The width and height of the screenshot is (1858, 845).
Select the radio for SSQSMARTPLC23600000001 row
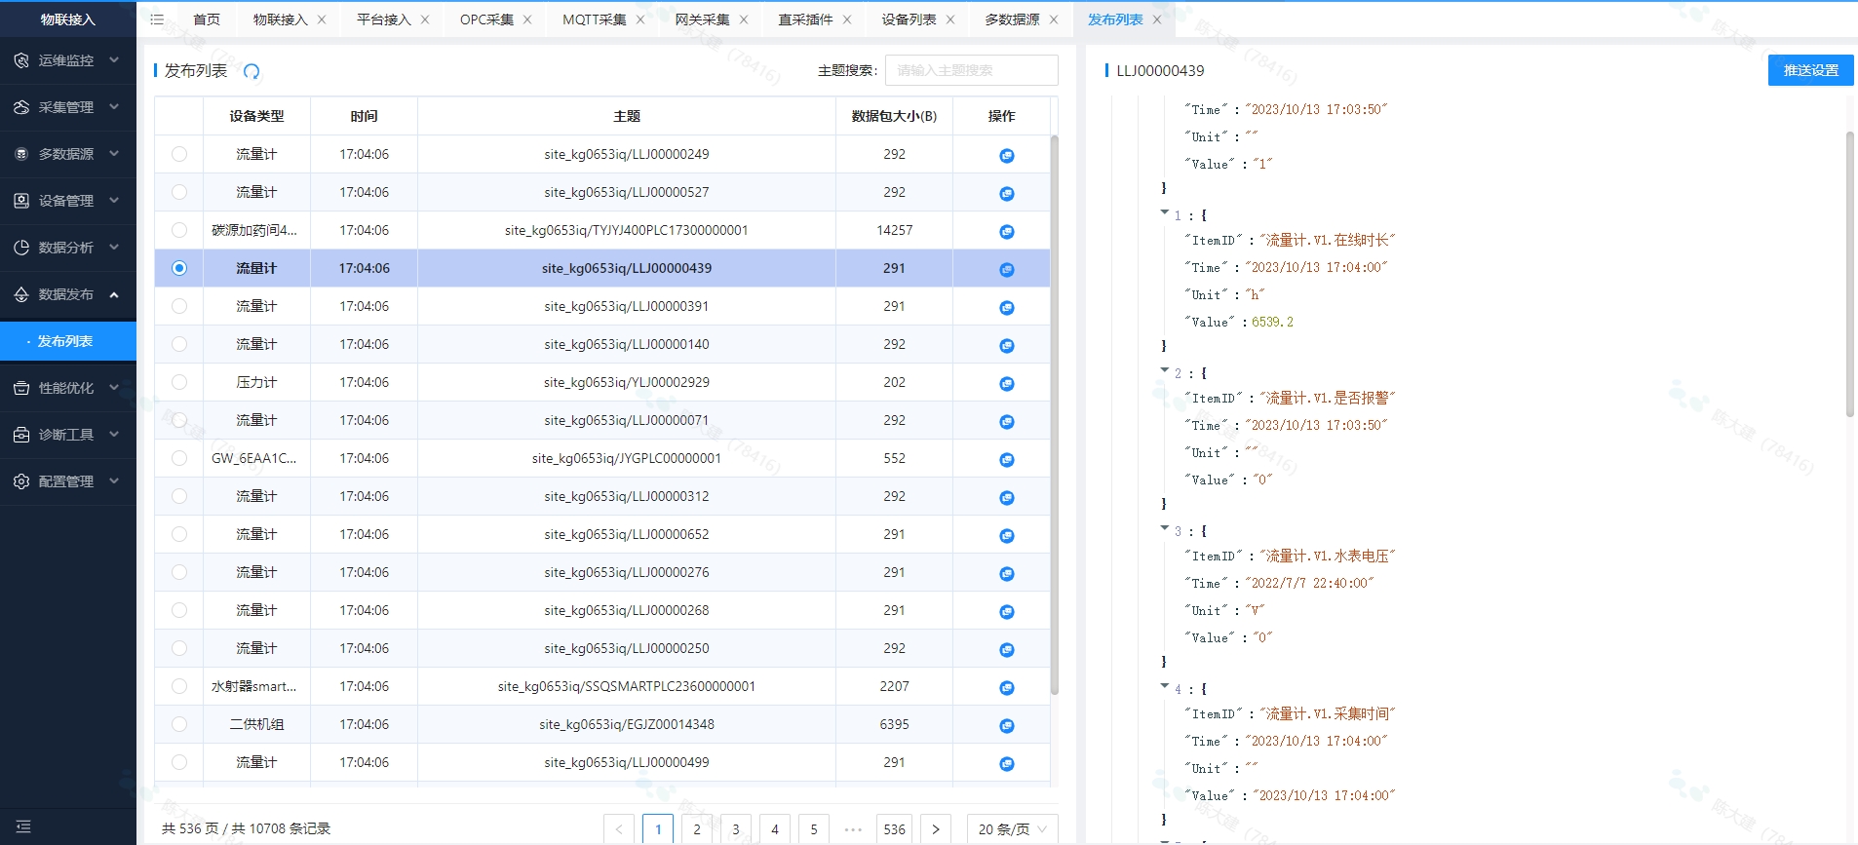click(179, 686)
